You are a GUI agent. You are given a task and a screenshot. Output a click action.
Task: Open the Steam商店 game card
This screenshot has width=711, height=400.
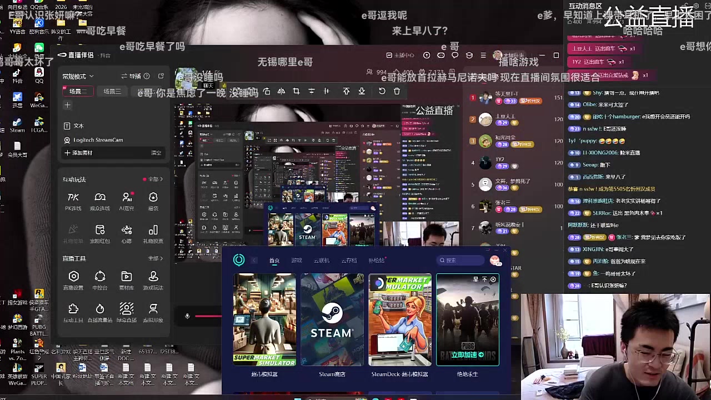coord(332,319)
